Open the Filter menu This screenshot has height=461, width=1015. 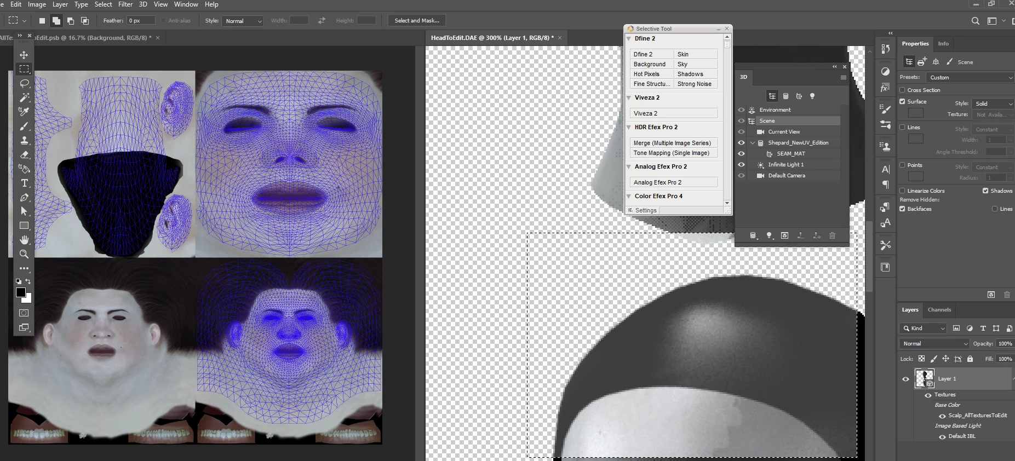125,4
